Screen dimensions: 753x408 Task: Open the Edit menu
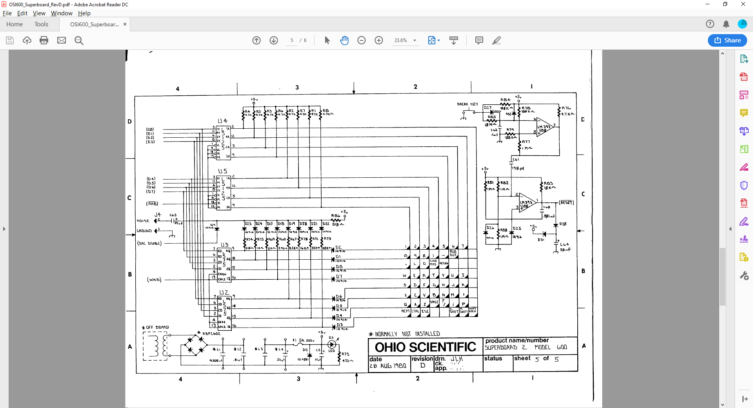click(22, 13)
